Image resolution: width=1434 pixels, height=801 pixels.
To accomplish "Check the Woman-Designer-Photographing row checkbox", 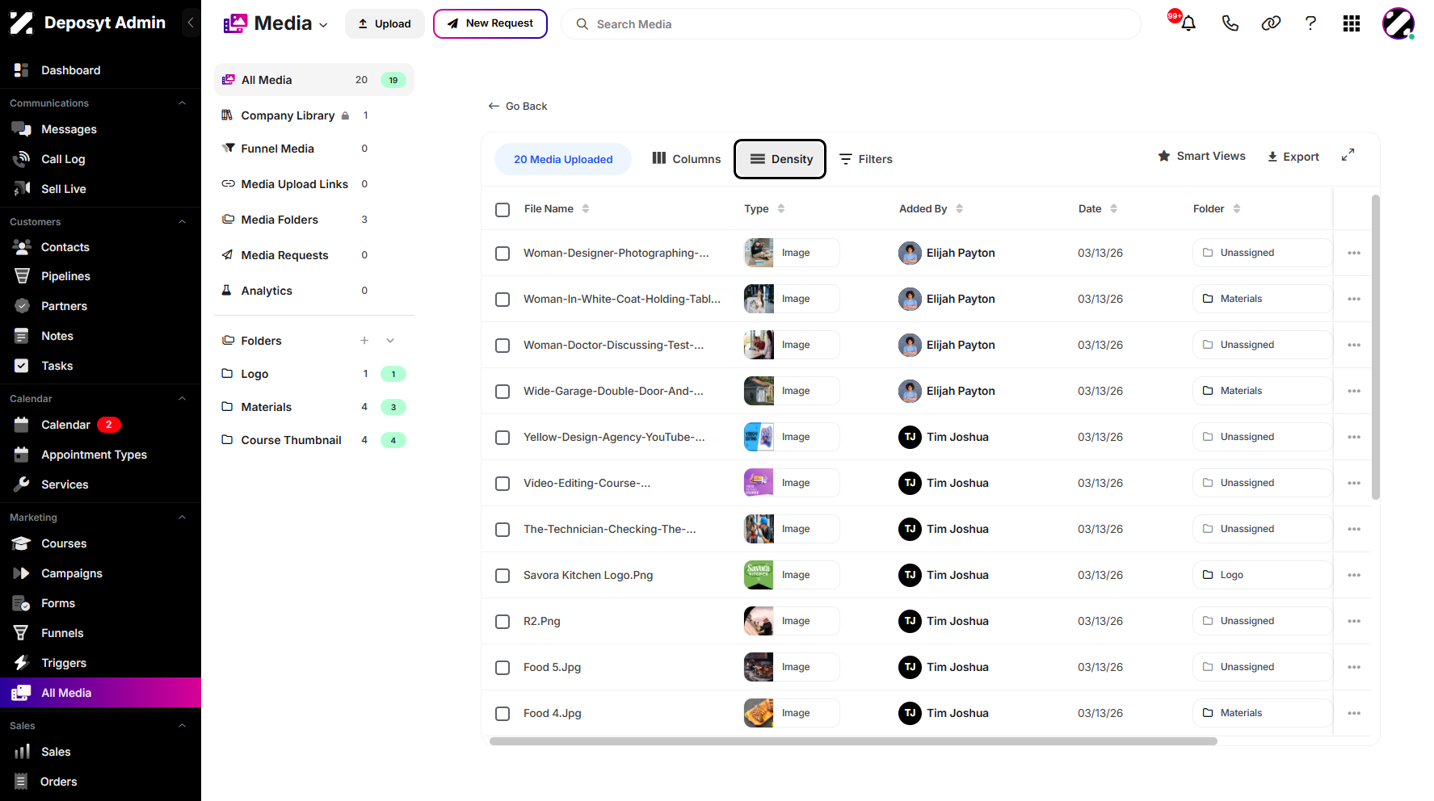I will point(503,254).
